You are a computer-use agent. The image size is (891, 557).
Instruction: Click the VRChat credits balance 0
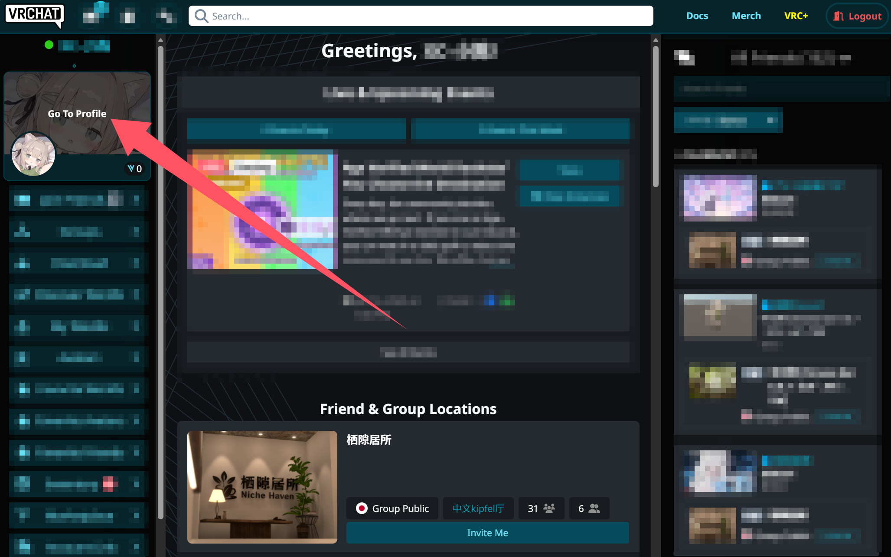click(x=135, y=169)
